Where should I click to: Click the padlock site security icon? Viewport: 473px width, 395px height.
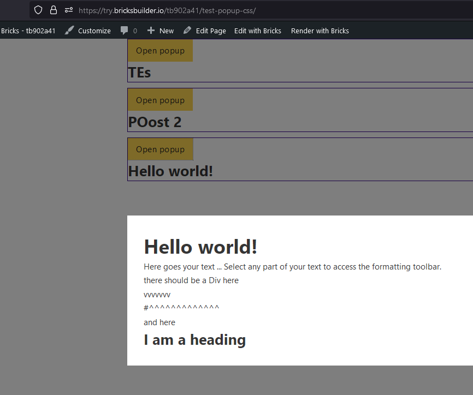54,10
